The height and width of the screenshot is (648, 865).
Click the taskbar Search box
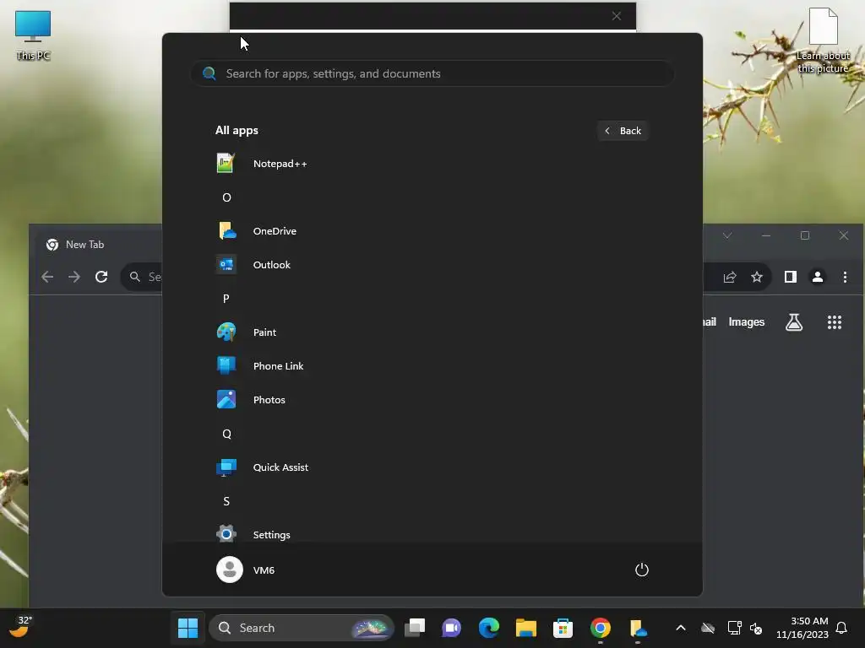302,628
